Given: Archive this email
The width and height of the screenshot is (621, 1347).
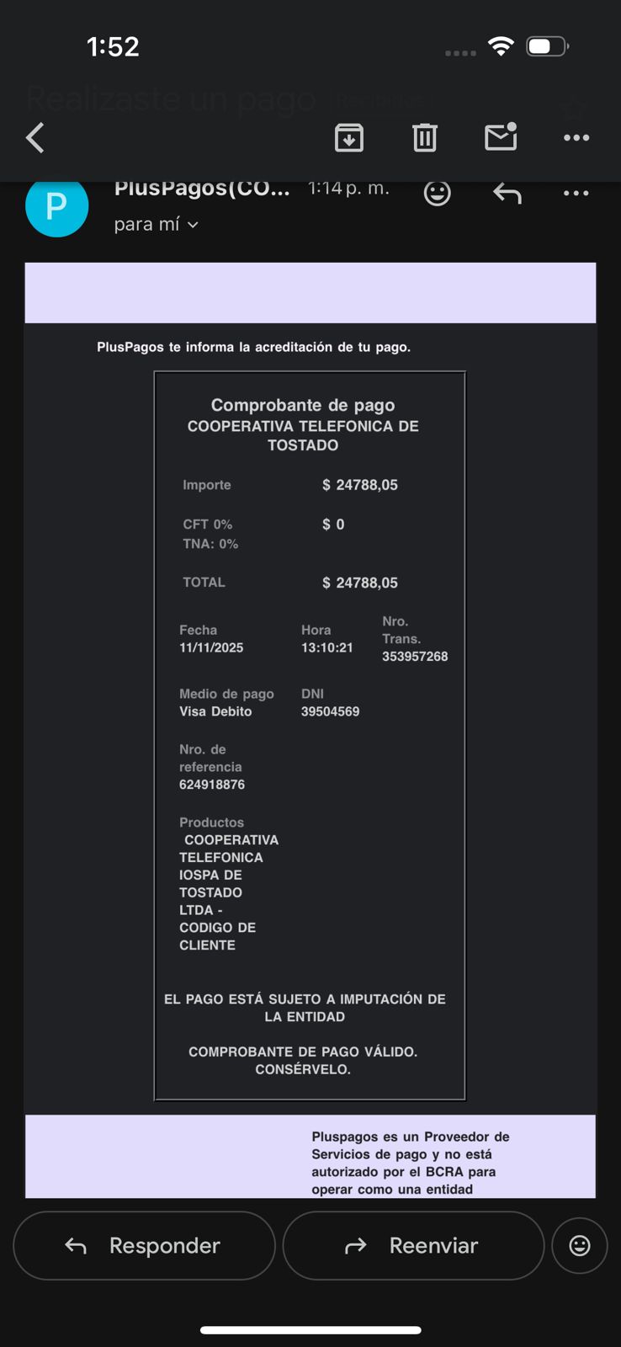Looking at the screenshot, I should (x=349, y=137).
